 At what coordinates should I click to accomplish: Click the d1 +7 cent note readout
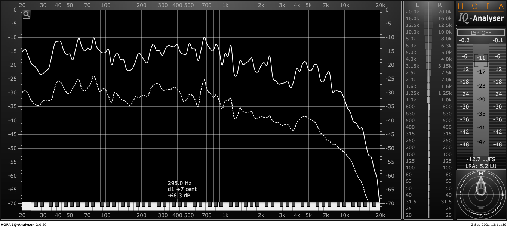[x=182, y=189]
